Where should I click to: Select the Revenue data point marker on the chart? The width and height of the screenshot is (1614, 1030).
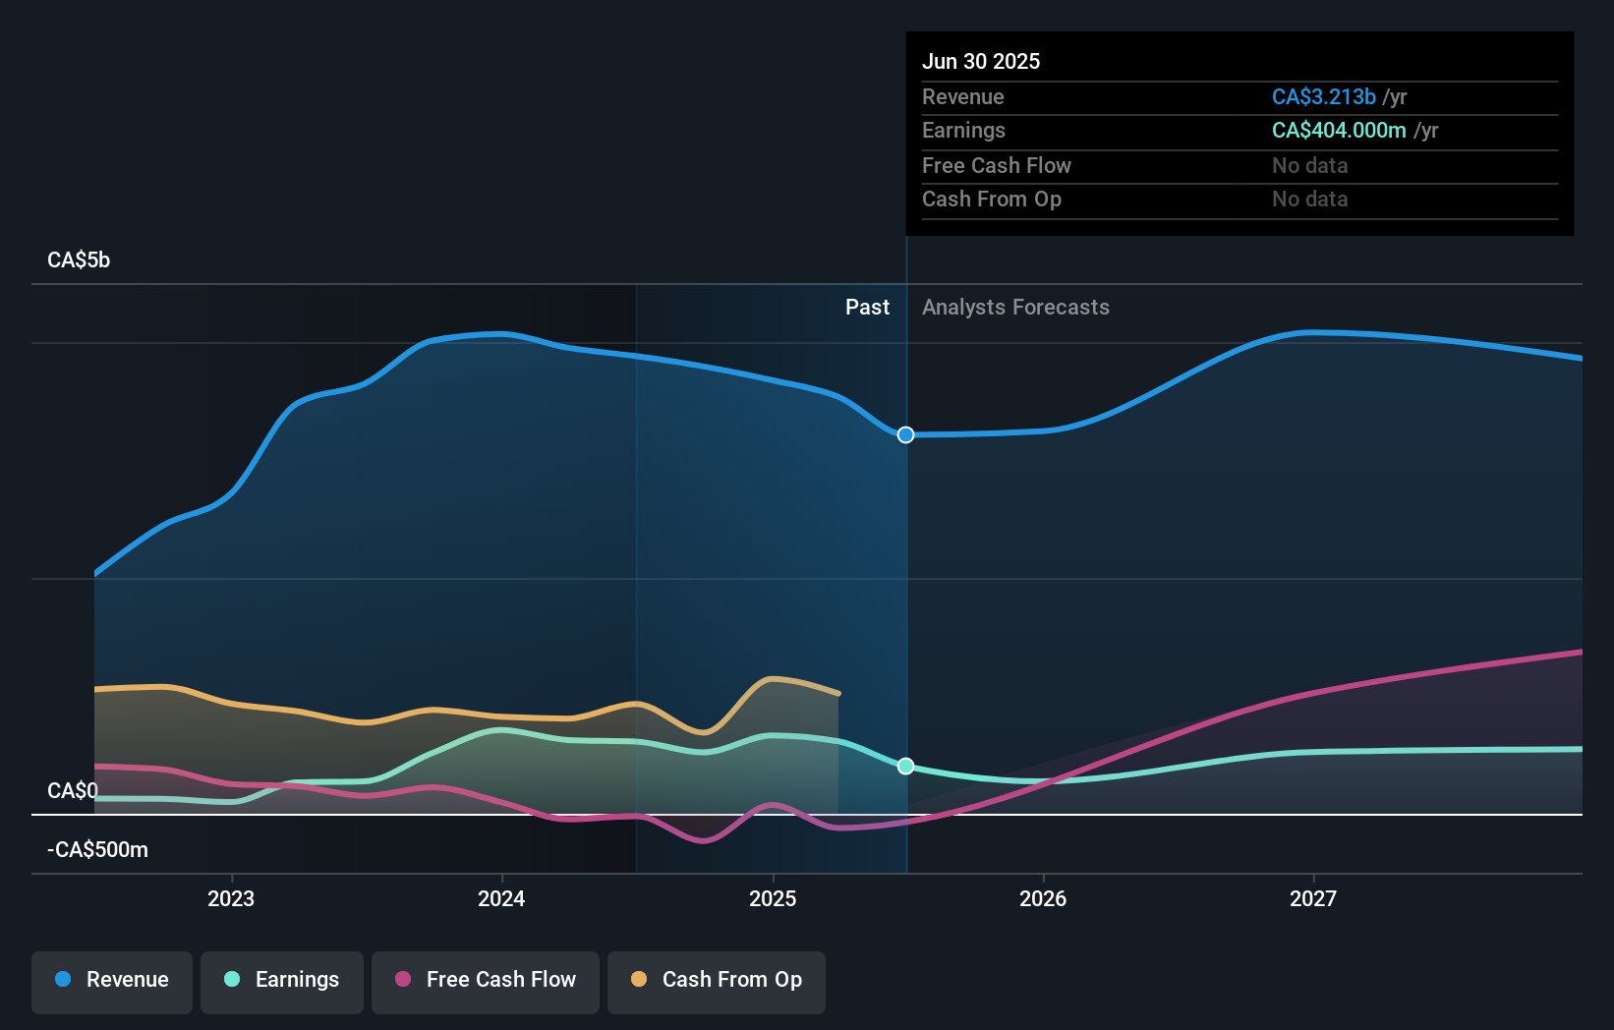tap(905, 434)
